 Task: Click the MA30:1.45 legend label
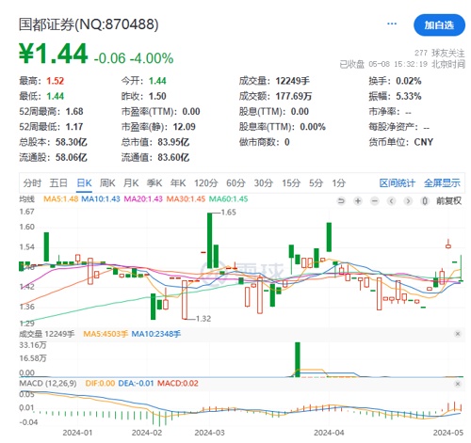pos(186,199)
